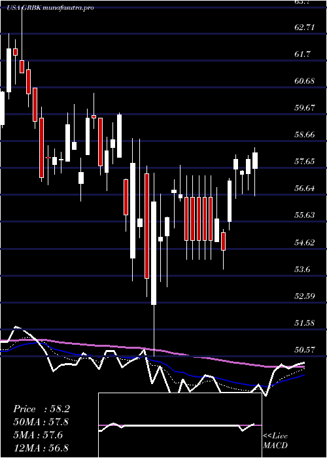Click inside the MACD inset chart box
This screenshot has width=327, height=458.
click(x=180, y=425)
